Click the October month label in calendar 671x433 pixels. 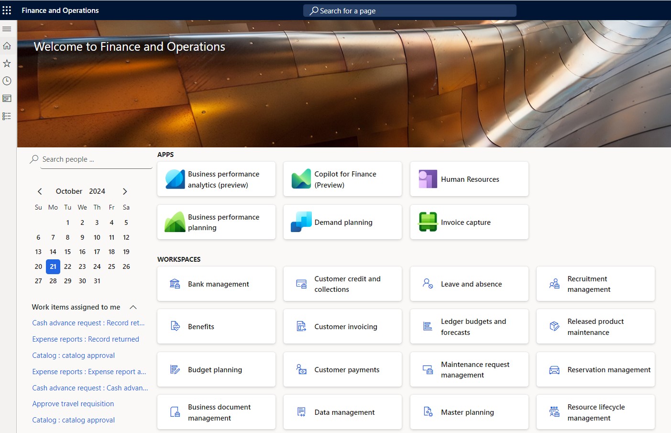click(69, 191)
